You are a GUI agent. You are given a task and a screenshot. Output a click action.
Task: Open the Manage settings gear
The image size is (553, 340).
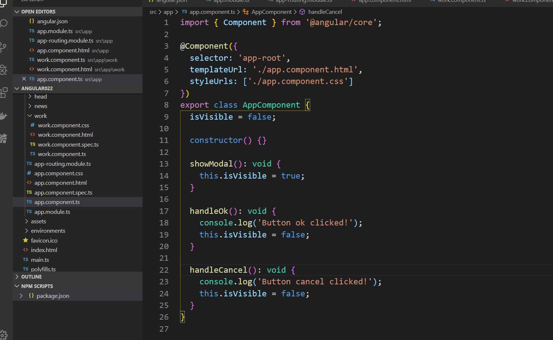point(3,335)
